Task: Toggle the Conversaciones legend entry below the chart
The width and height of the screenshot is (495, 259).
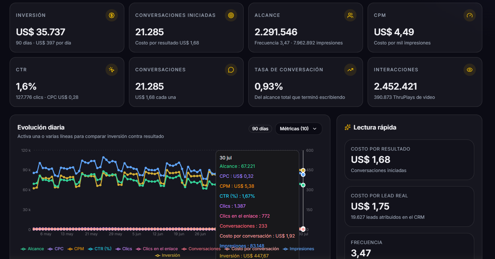Action: click(201, 249)
